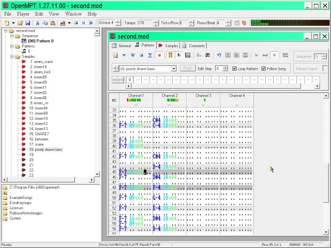This screenshot has width=331, height=248.
Task: Click the Paste clipboard icon
Action: pyautogui.click(x=53, y=23)
